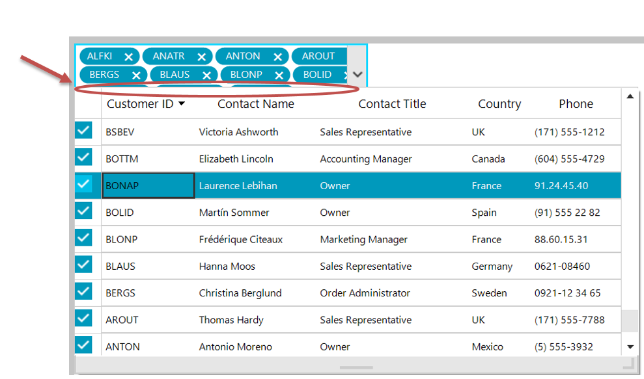This screenshot has height=379, width=644.
Task: Uncheck the BSBEV row checkbox
Action: [x=84, y=131]
